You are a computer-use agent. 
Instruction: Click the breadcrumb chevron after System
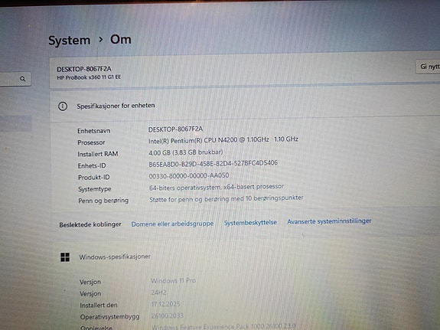pyautogui.click(x=101, y=40)
